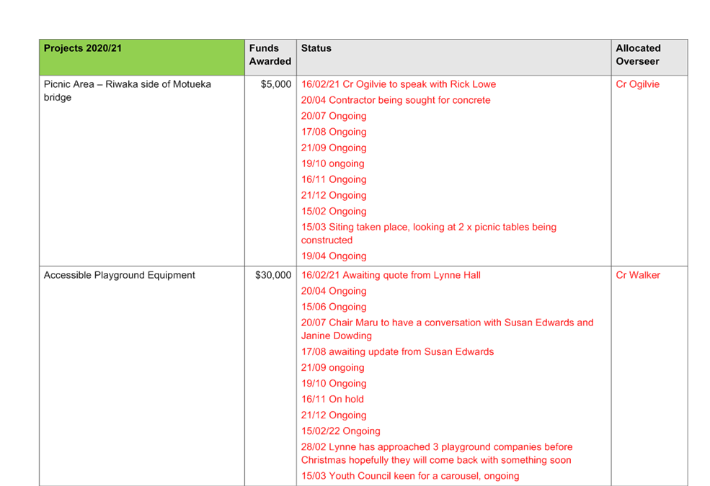Image resolution: width=710 pixels, height=486 pixels.
Task: Select '16/02/21 Cr Ogilvie to speak with Rick Lowe'
Action: (x=399, y=84)
